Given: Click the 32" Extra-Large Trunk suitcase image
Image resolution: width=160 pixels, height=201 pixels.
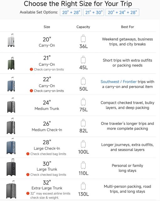Looking at the screenshot, I should pyautogui.click(x=11, y=189).
